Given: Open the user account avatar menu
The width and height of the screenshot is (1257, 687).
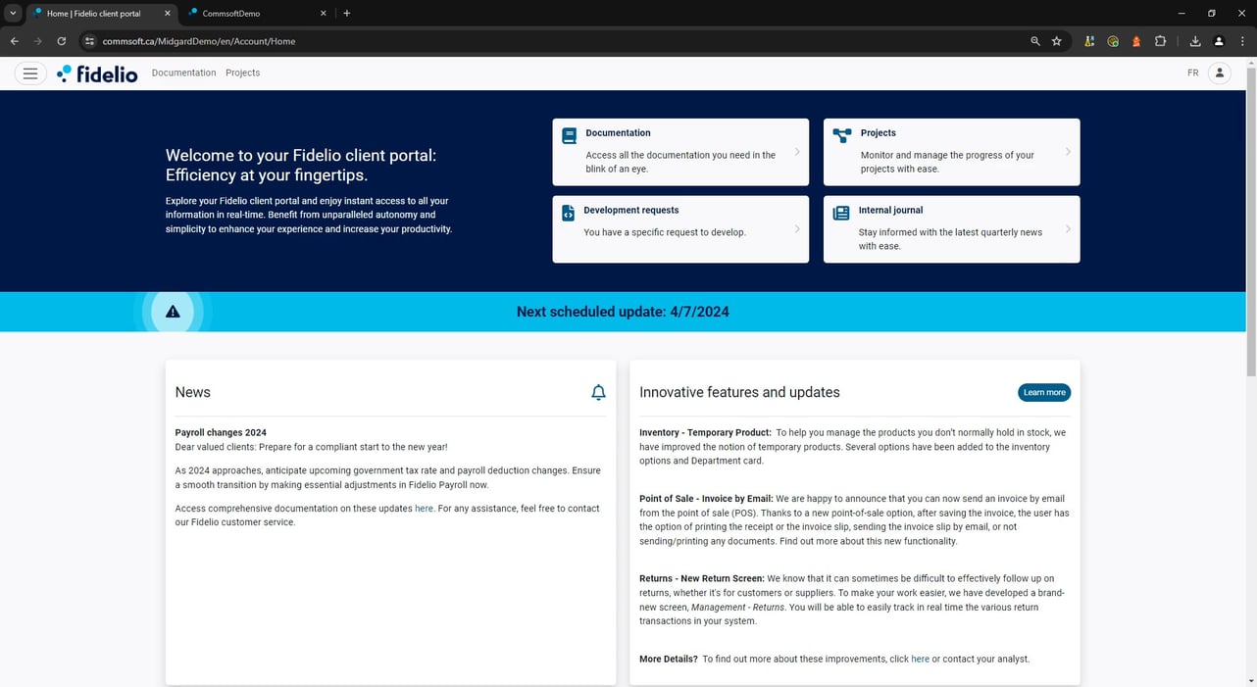Looking at the screenshot, I should point(1219,74).
